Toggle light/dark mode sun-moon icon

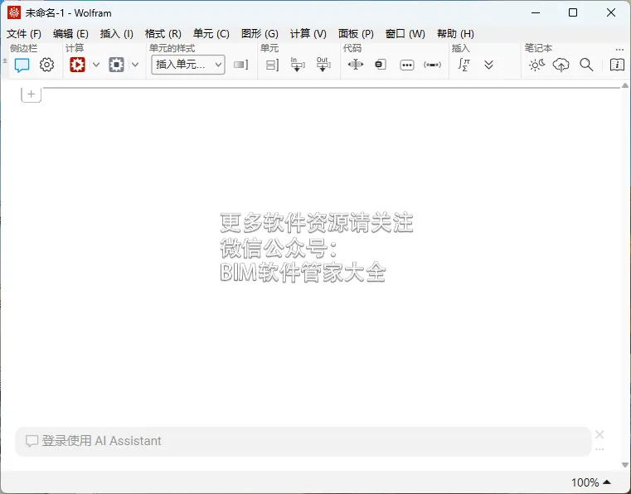point(536,65)
